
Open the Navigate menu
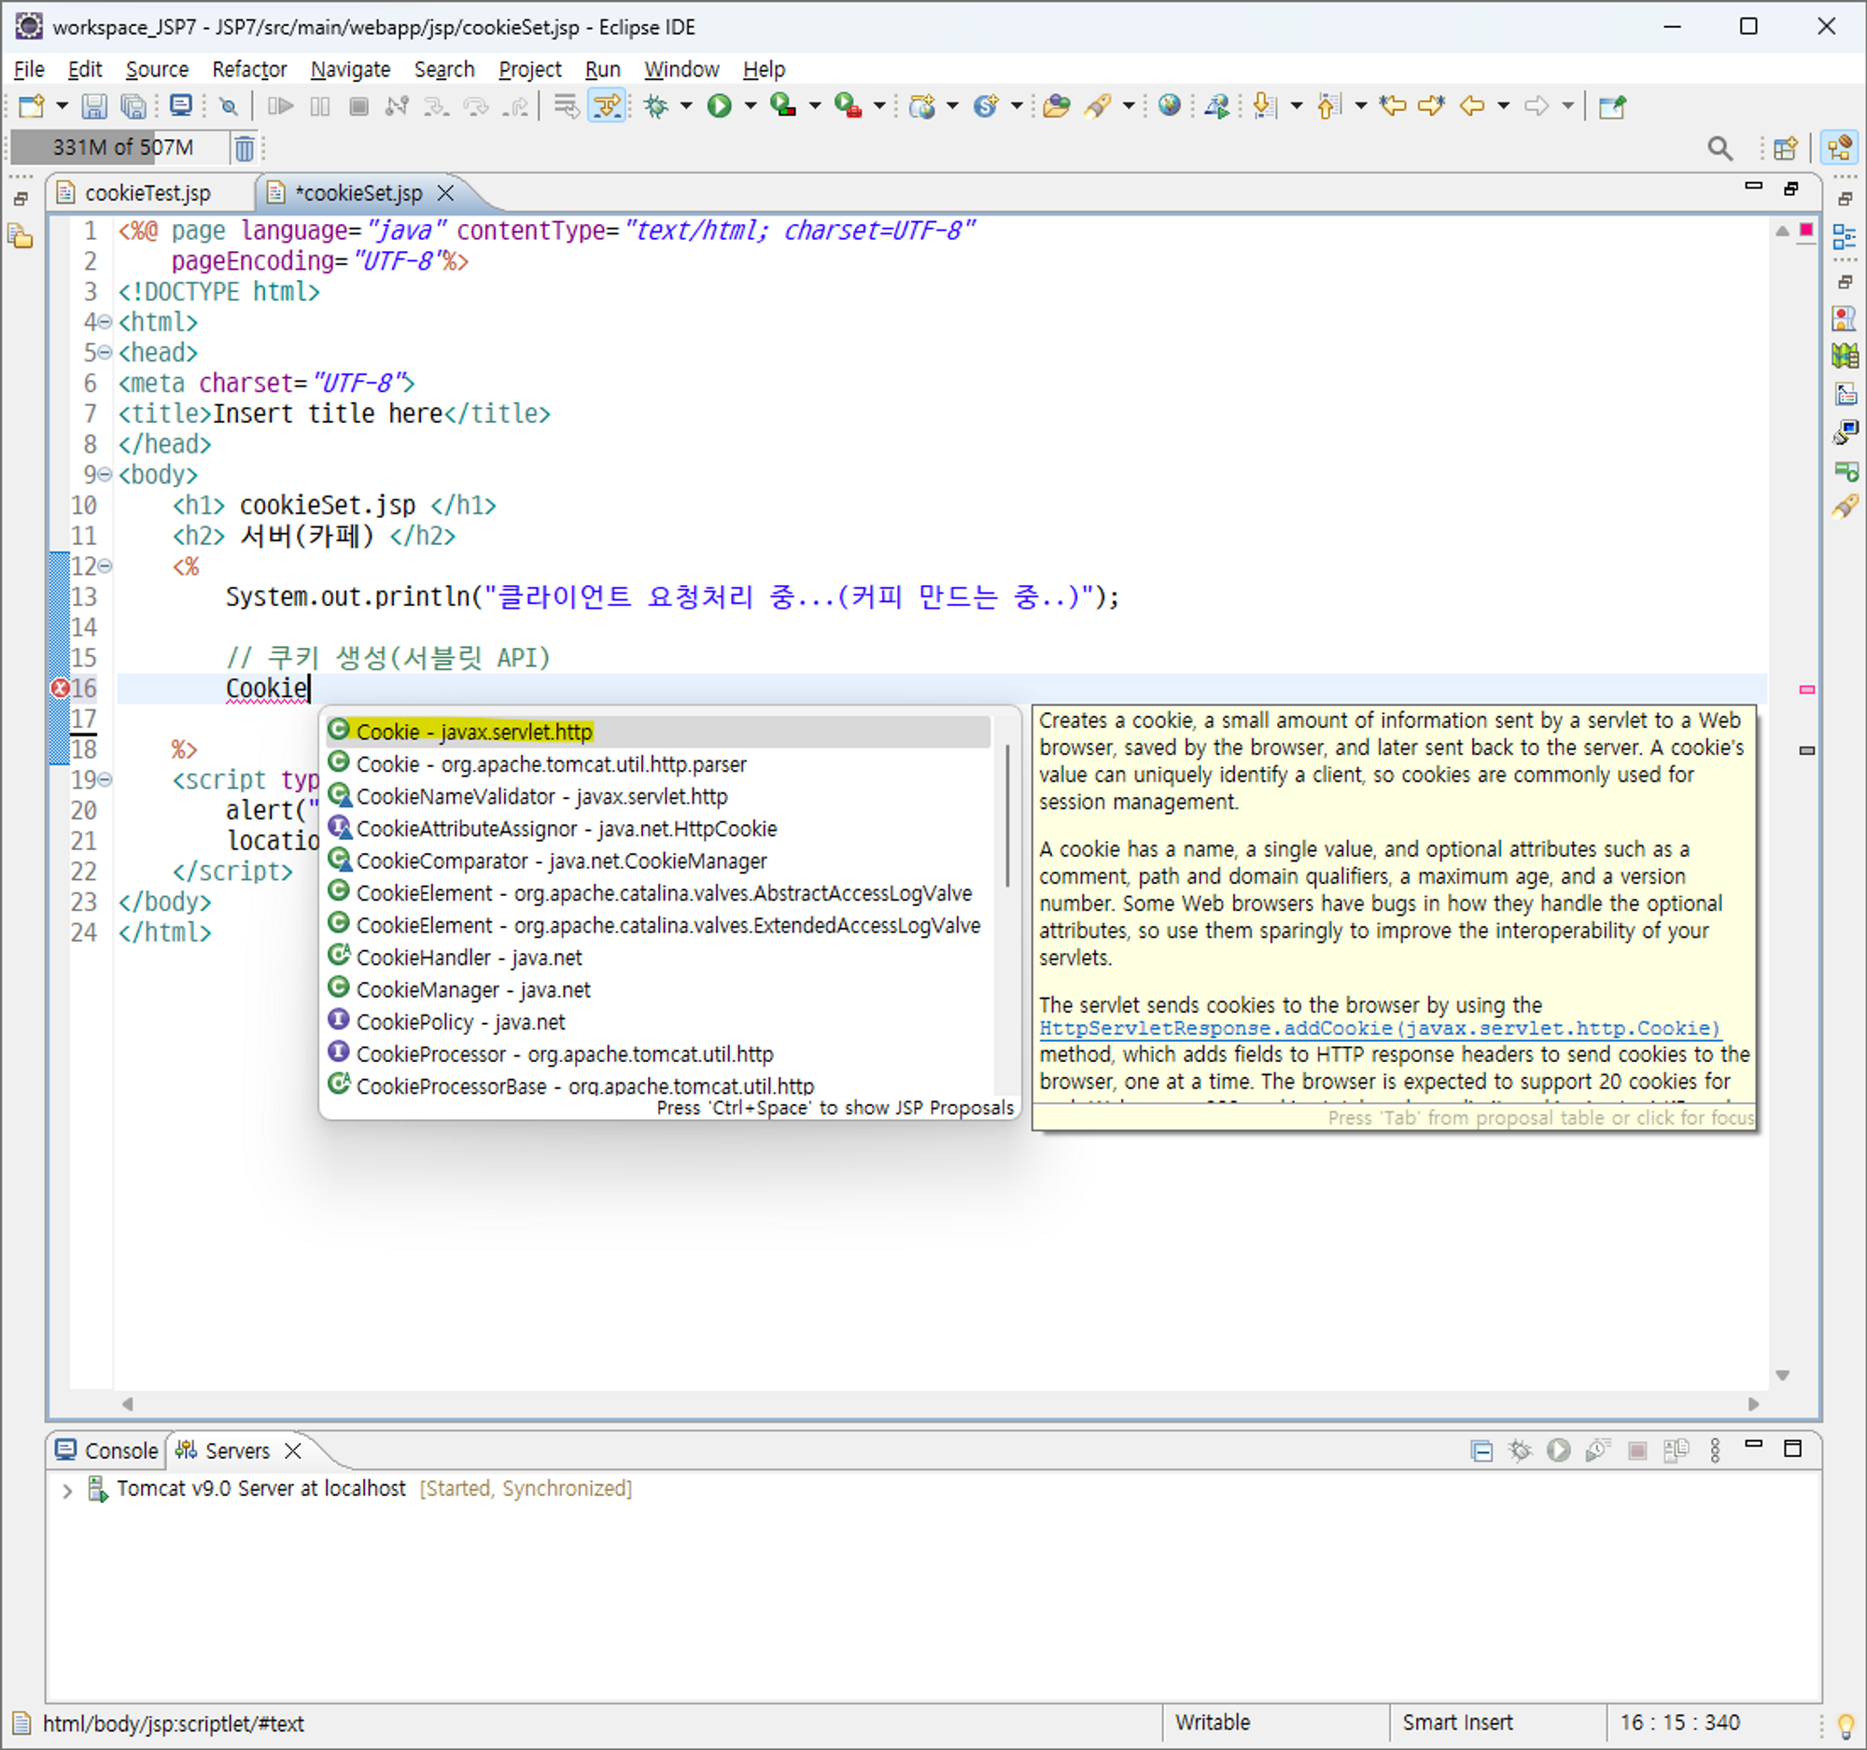click(x=350, y=69)
